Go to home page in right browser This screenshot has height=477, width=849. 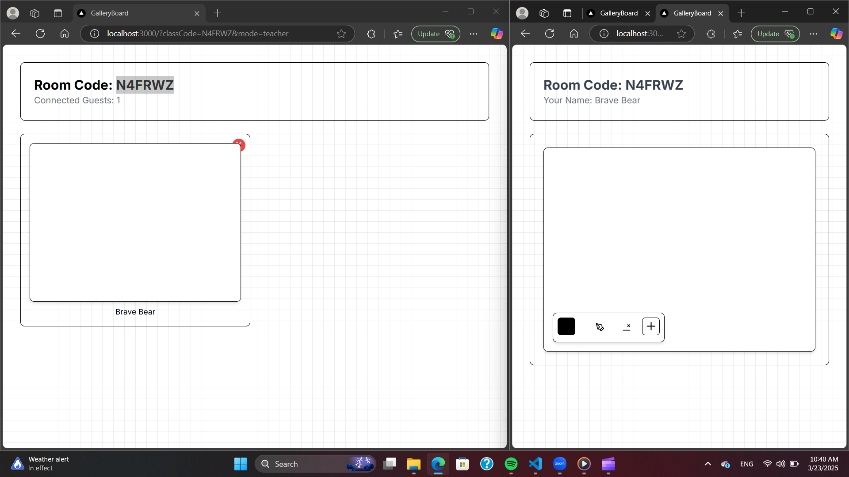574,34
